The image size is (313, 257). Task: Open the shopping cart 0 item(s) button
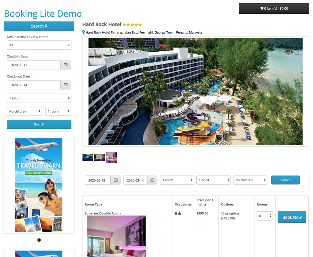[274, 9]
